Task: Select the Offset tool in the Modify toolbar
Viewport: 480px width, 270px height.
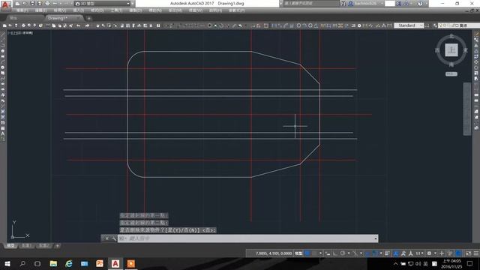Action: [476, 51]
